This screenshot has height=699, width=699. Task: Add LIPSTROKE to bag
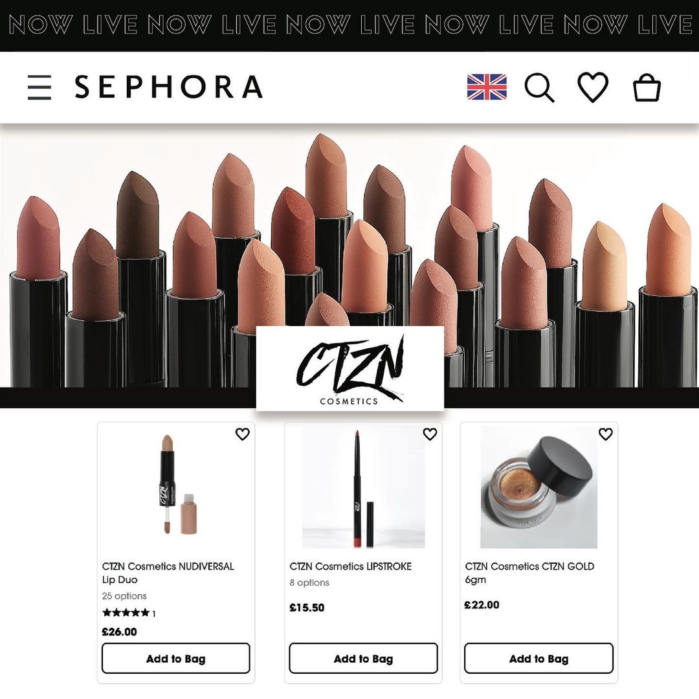[363, 658]
